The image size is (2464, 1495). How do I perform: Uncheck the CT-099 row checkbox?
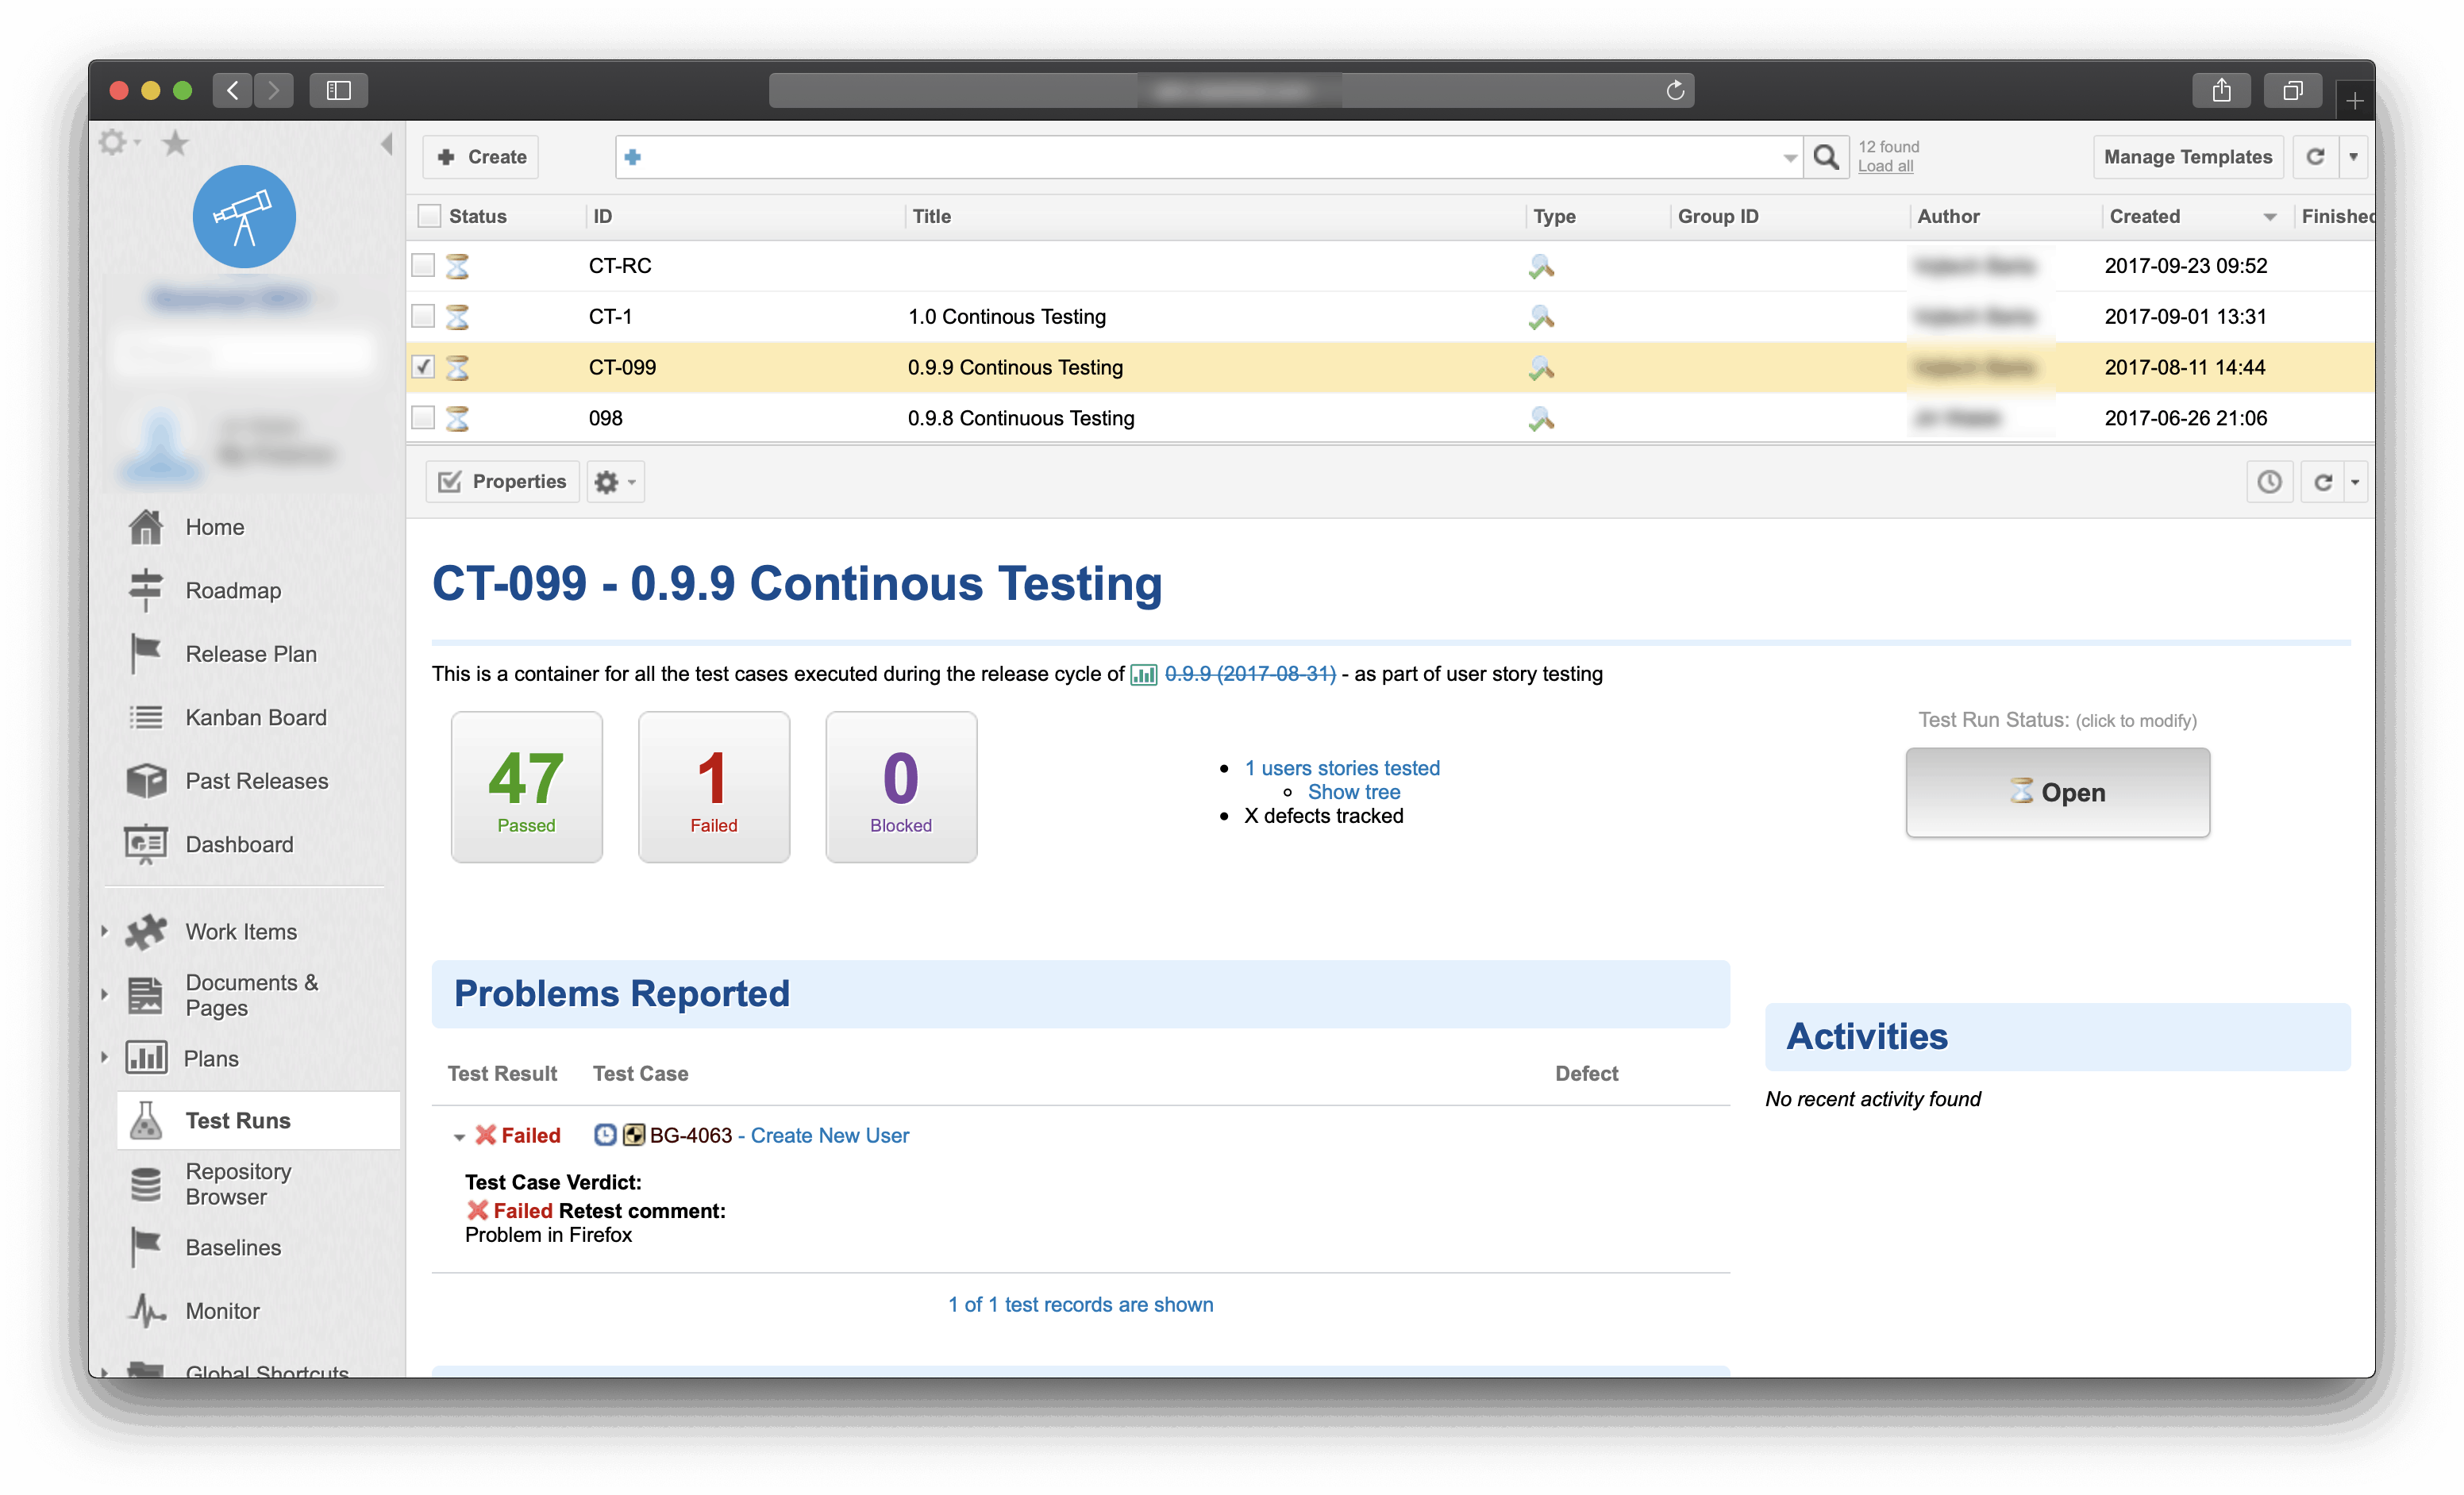click(423, 367)
